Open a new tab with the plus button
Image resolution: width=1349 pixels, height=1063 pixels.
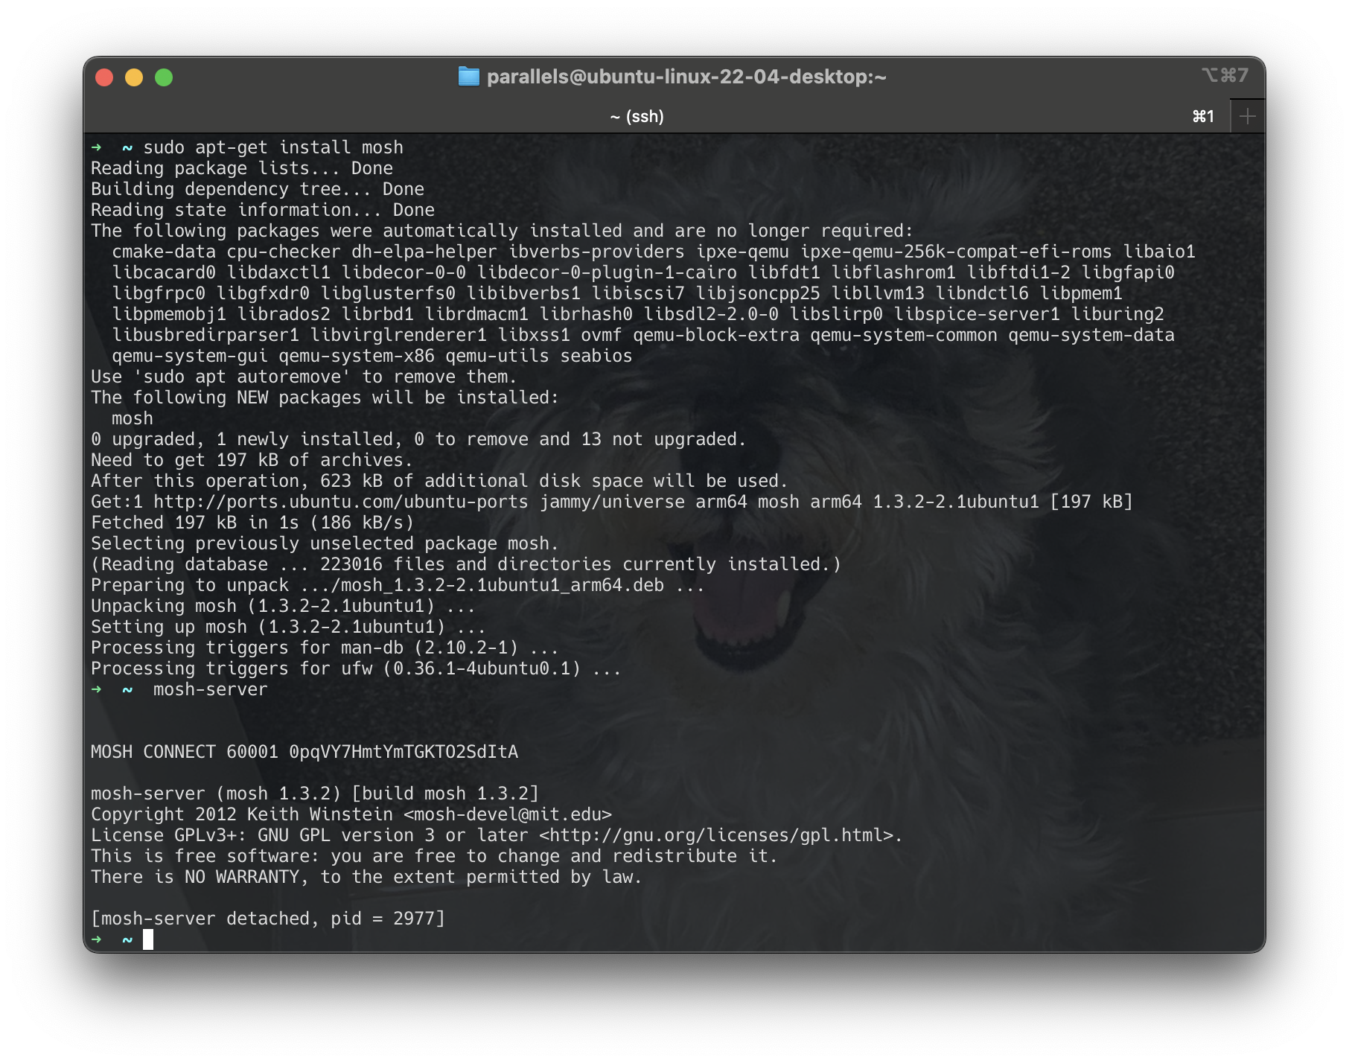coord(1248,115)
